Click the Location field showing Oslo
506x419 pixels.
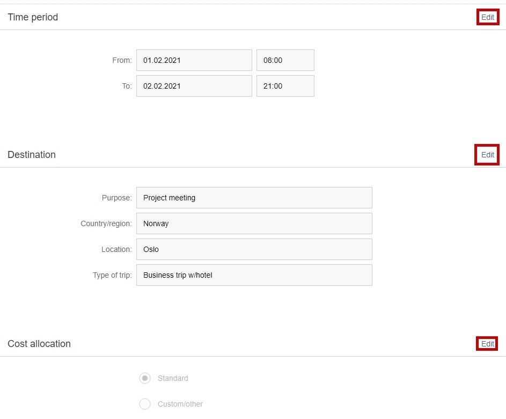[x=254, y=249]
